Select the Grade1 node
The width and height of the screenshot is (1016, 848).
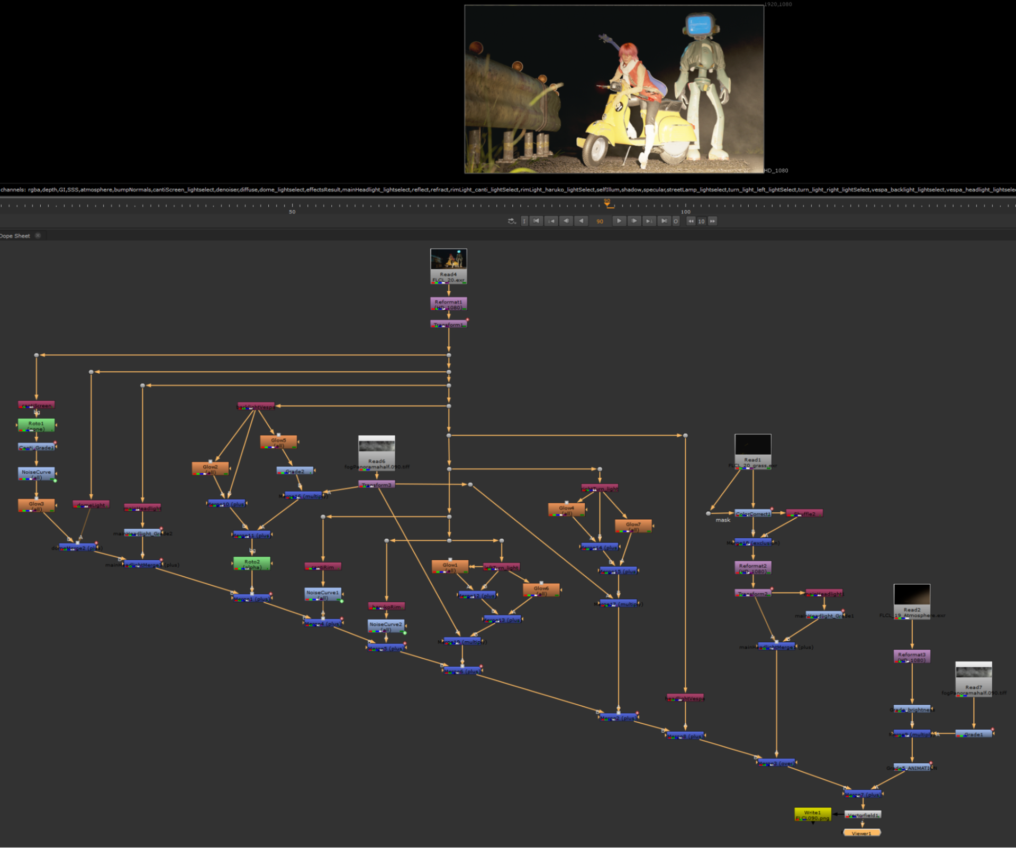[x=974, y=734]
